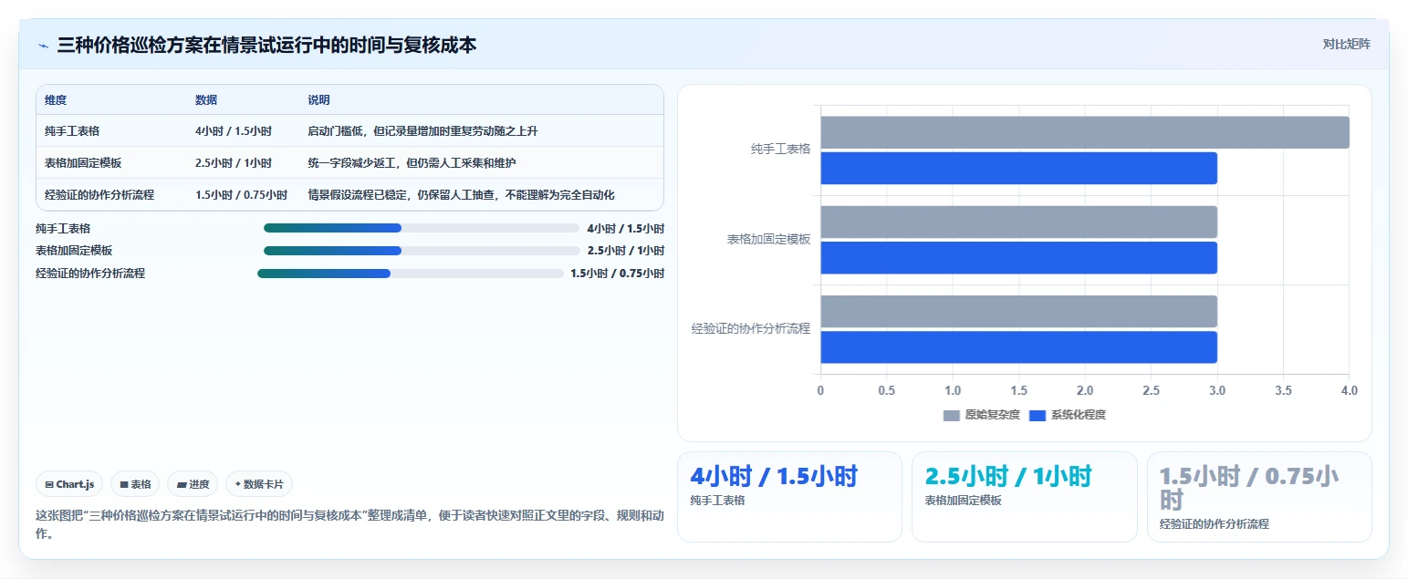Click the note starting with 启动门槛低
The image size is (1408, 579).
point(423,131)
